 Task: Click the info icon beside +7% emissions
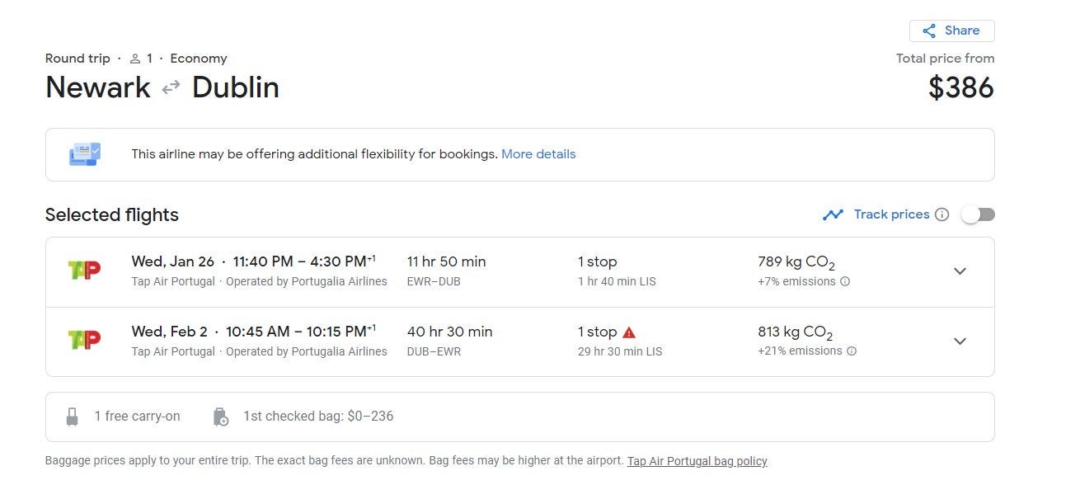pos(845,281)
